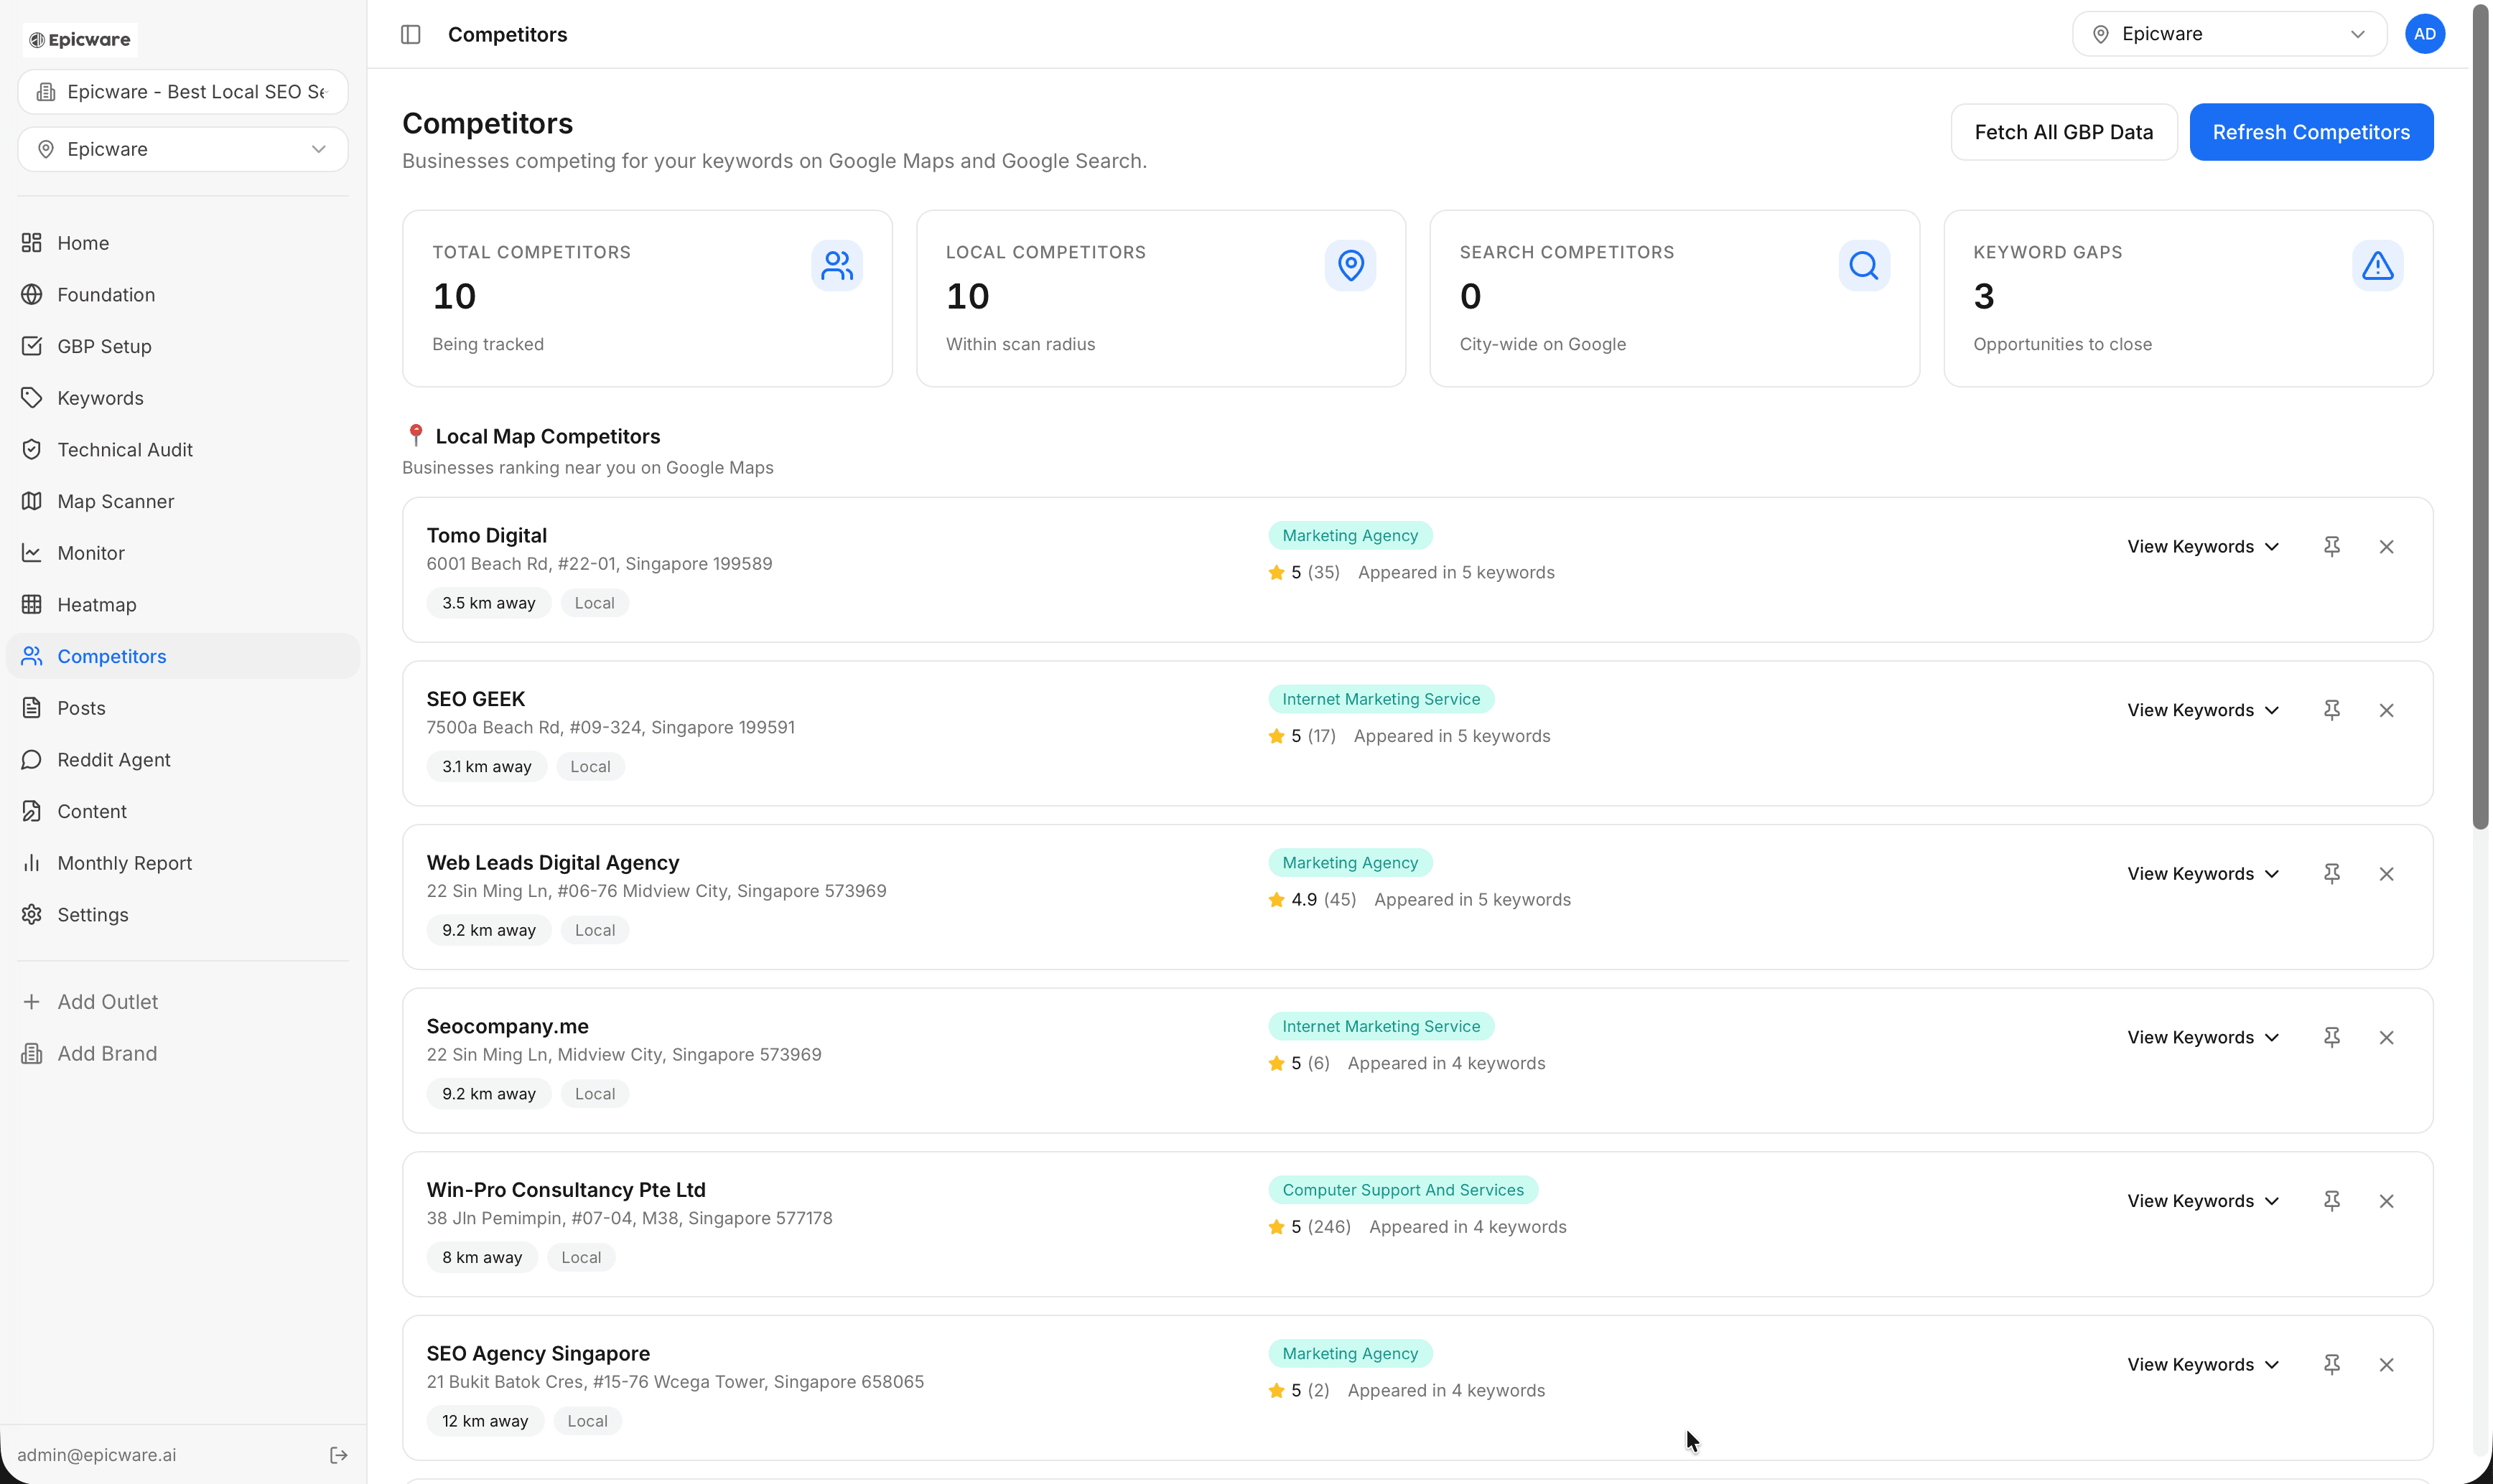Click Add Outlet in the sidebar
Image resolution: width=2493 pixels, height=1484 pixels.
point(183,1002)
